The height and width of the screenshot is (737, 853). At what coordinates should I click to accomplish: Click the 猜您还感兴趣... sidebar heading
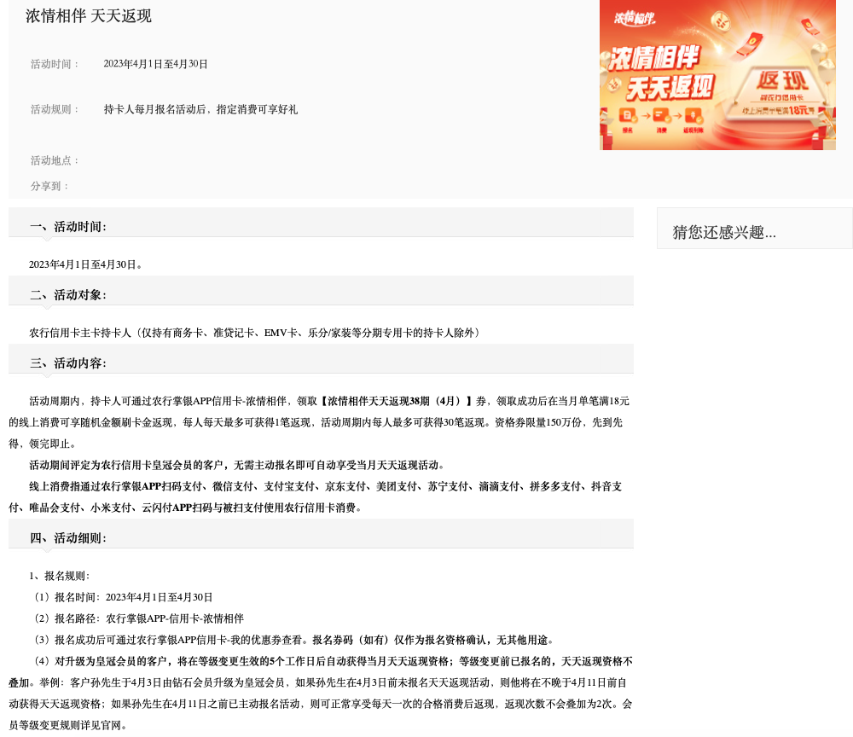tap(724, 232)
